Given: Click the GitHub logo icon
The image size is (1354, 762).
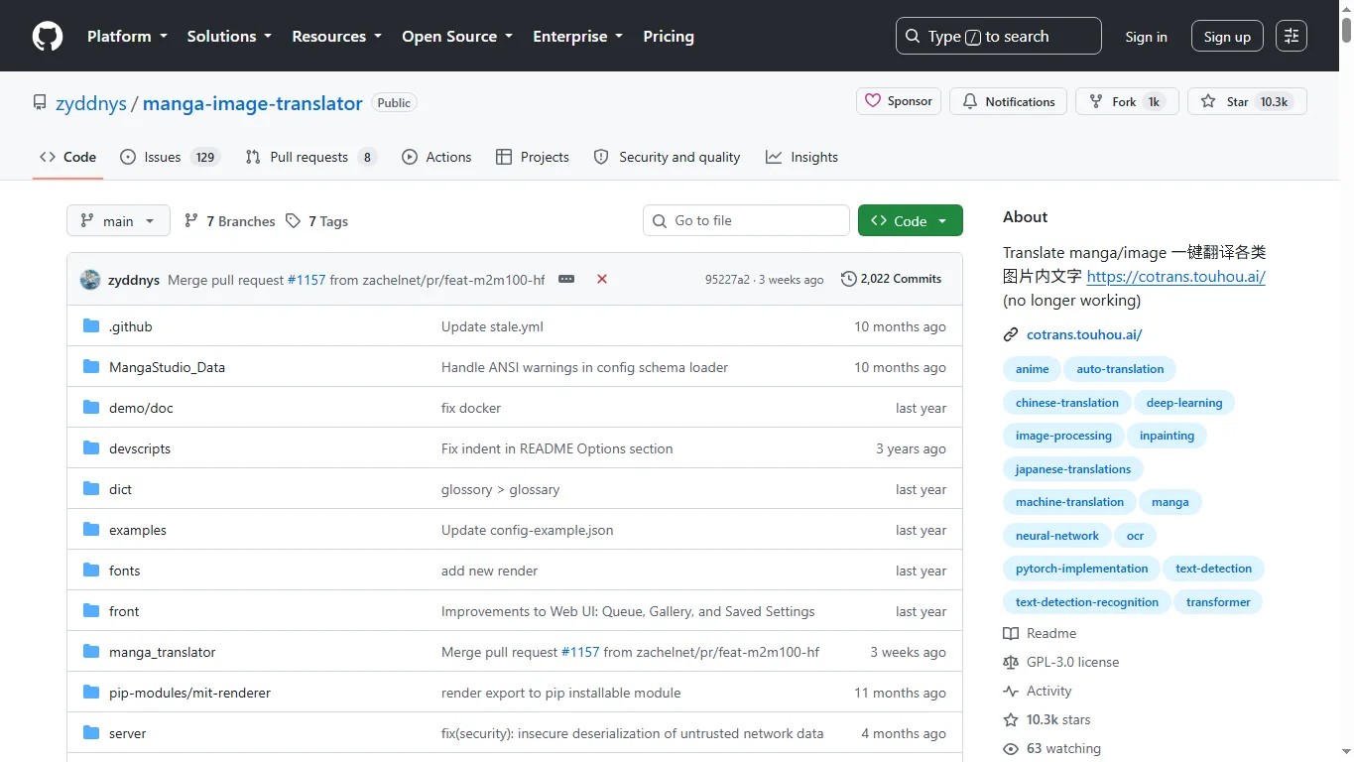Looking at the screenshot, I should [48, 36].
